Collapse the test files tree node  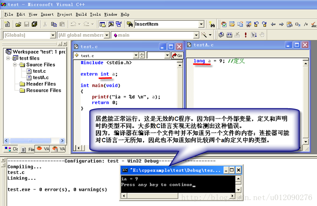(x=8, y=58)
